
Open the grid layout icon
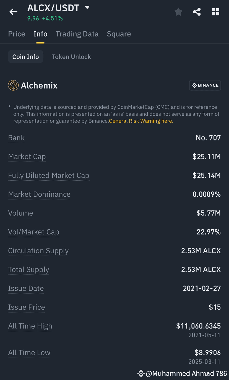tap(216, 12)
